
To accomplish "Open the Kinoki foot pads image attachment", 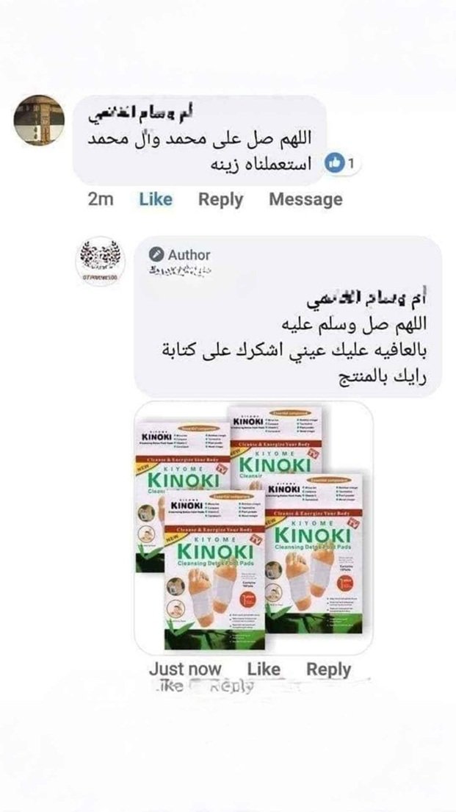I will point(253,527).
